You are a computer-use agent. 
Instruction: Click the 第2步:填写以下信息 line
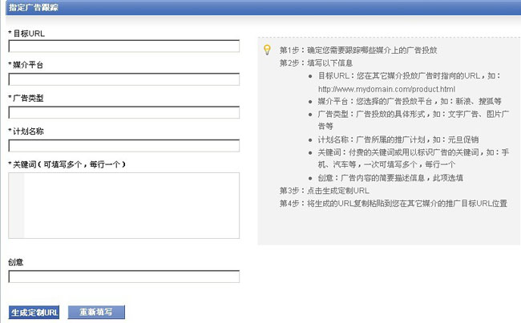coord(316,63)
